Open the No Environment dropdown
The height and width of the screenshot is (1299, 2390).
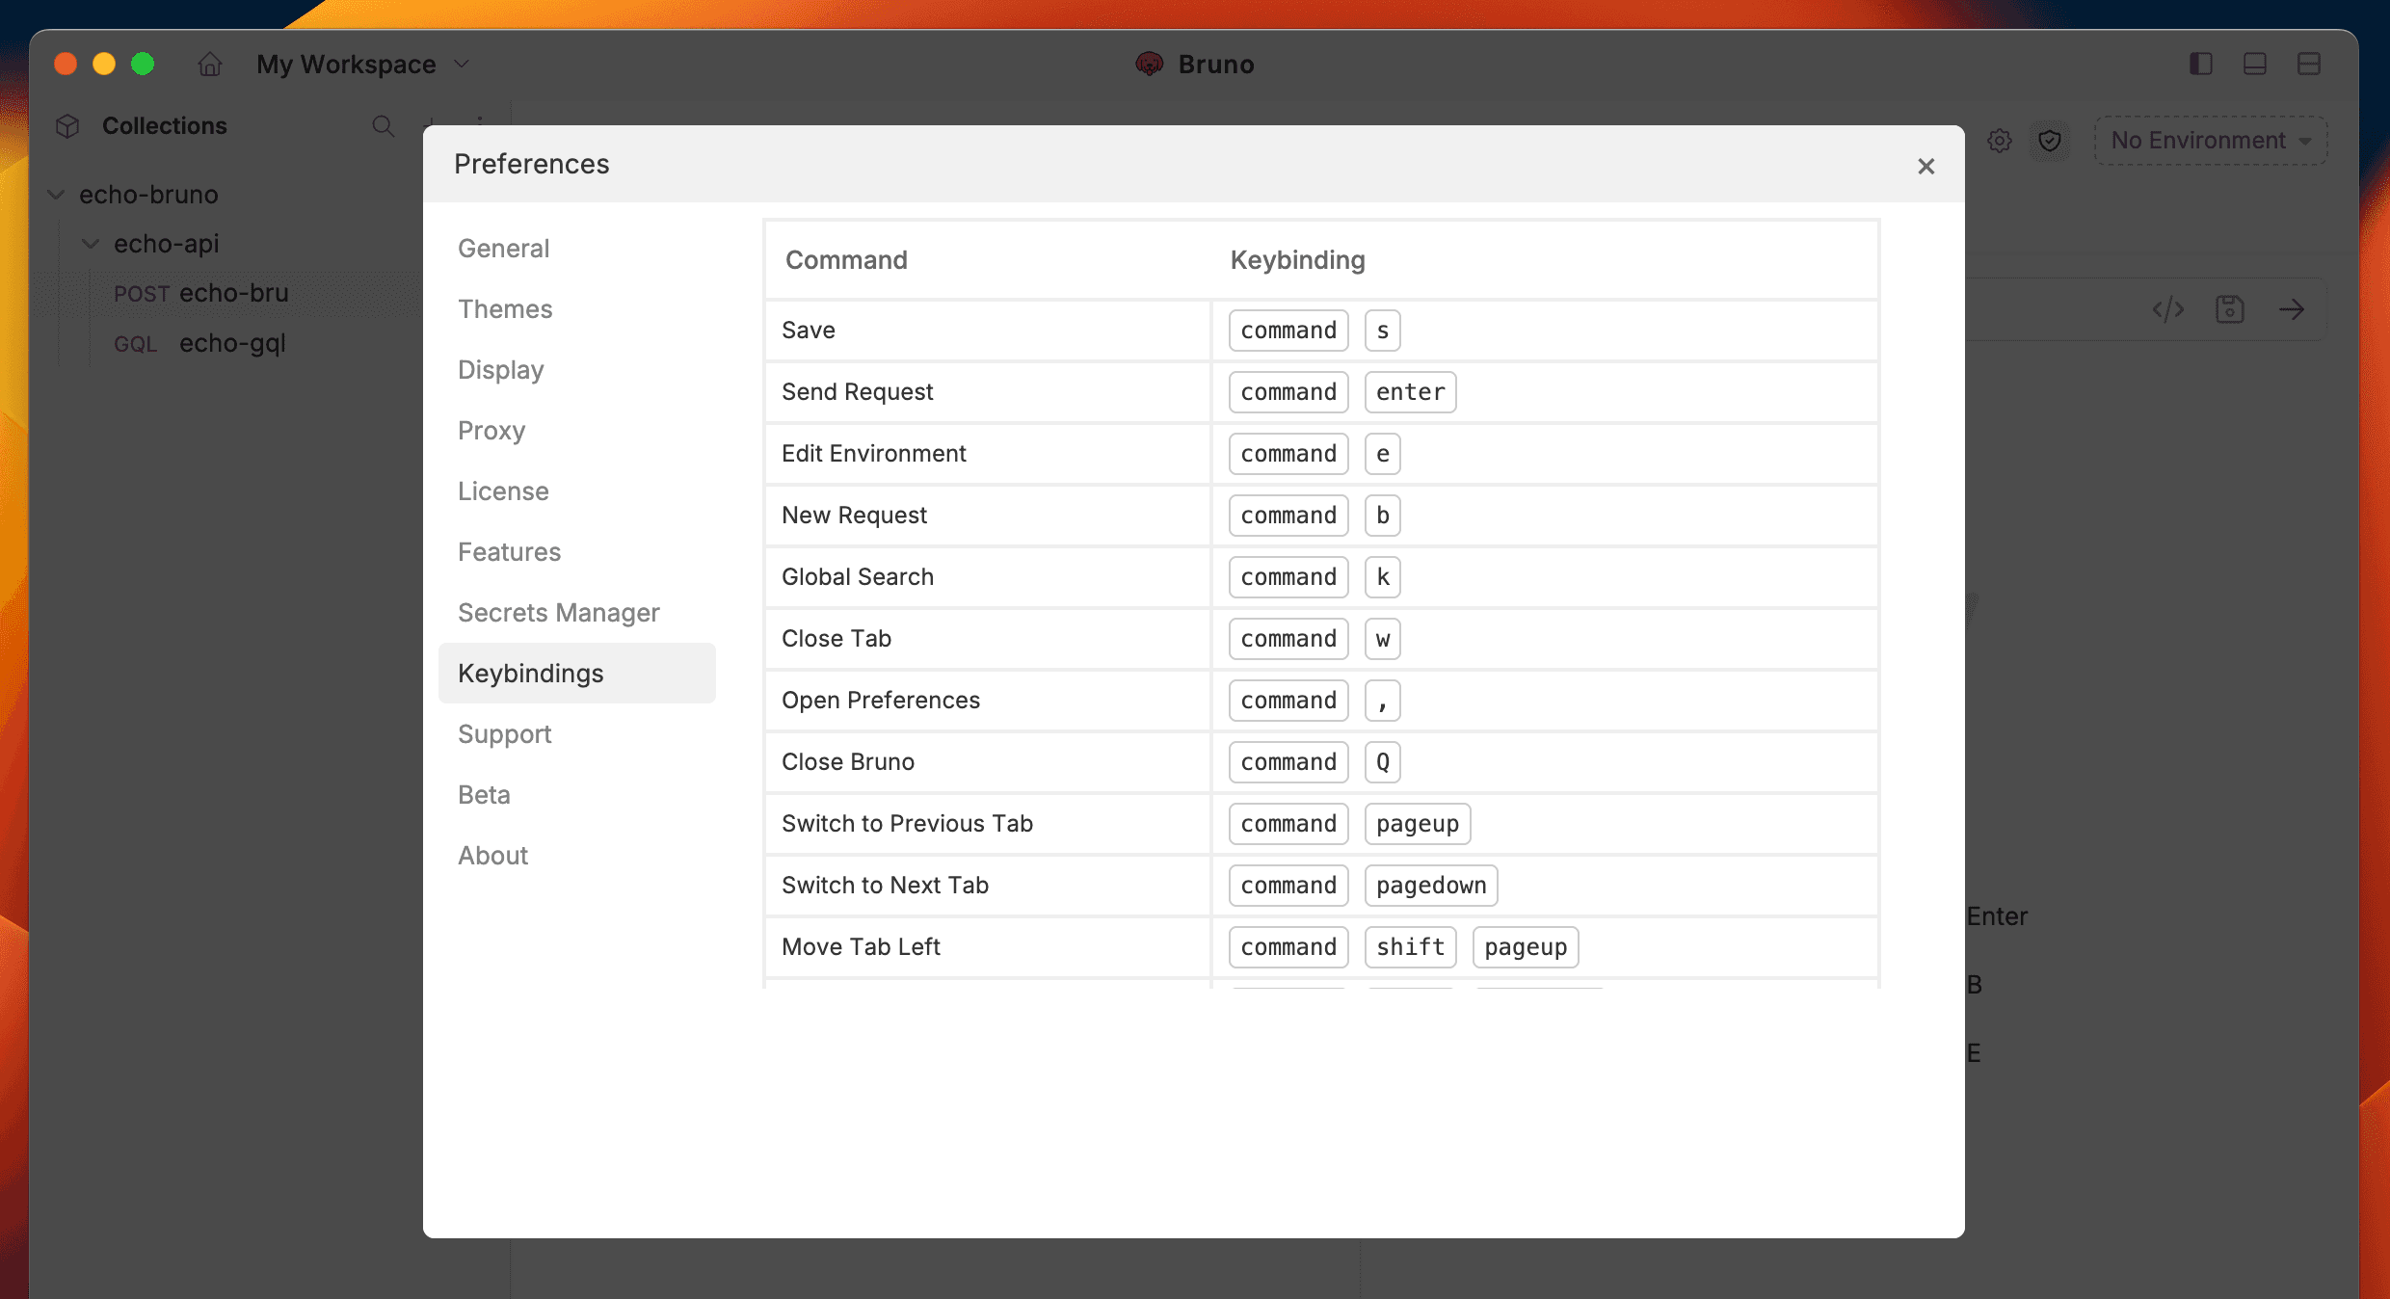[x=2210, y=141]
